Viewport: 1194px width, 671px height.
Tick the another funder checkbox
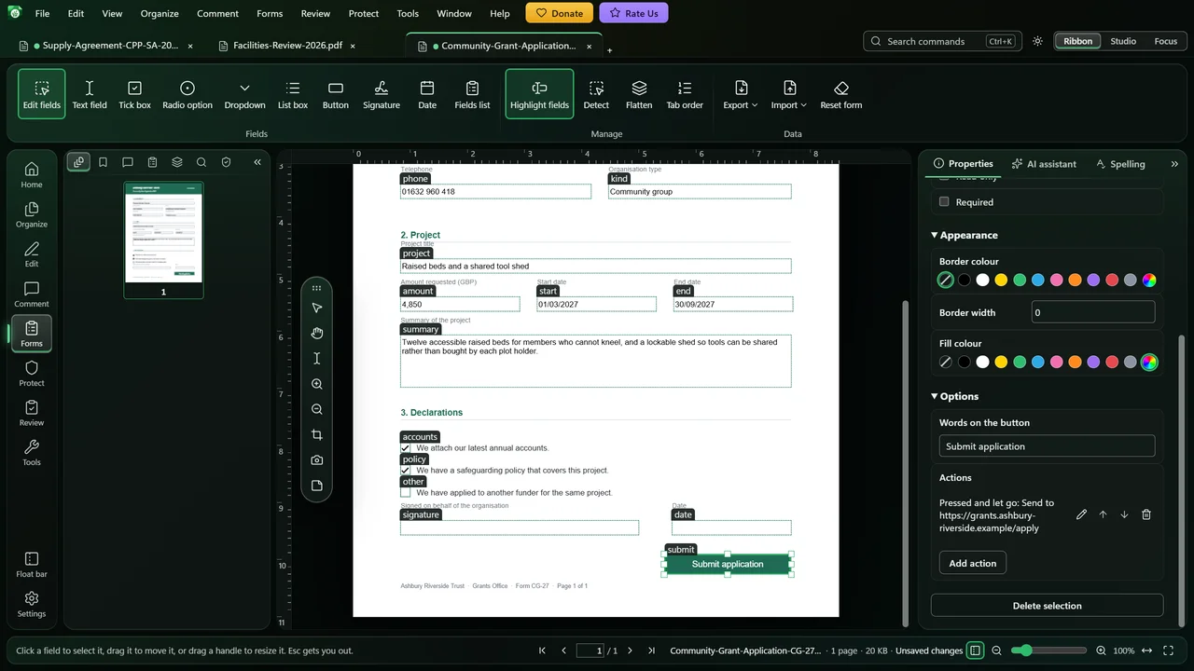[406, 493]
